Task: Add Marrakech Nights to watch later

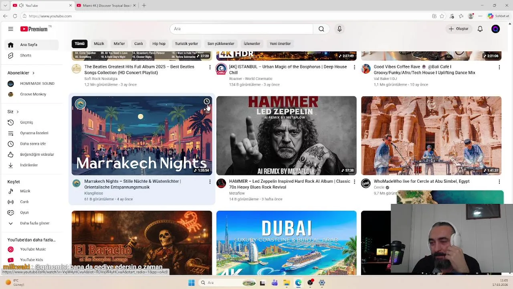Action: [207, 102]
